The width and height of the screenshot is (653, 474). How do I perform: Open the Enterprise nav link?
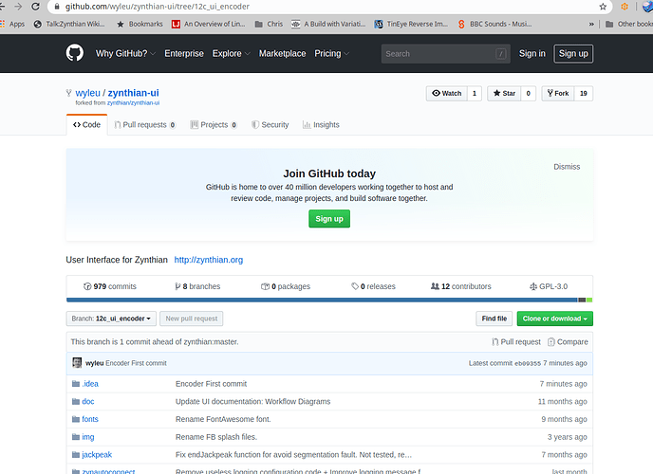(184, 54)
